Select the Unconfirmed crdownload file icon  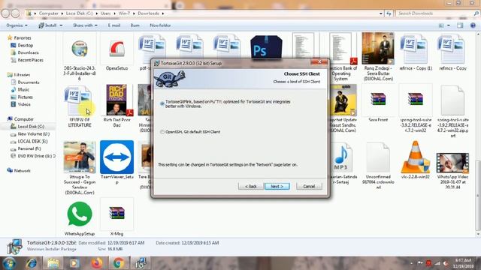378,157
